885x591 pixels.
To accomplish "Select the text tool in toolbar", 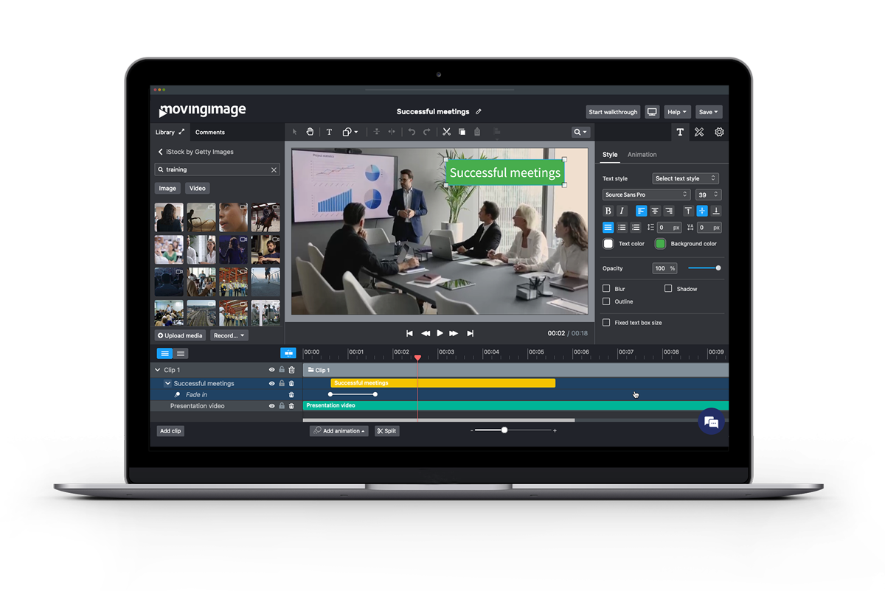I will [329, 132].
